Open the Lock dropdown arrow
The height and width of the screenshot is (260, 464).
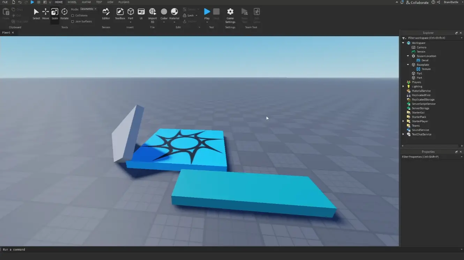click(x=196, y=16)
